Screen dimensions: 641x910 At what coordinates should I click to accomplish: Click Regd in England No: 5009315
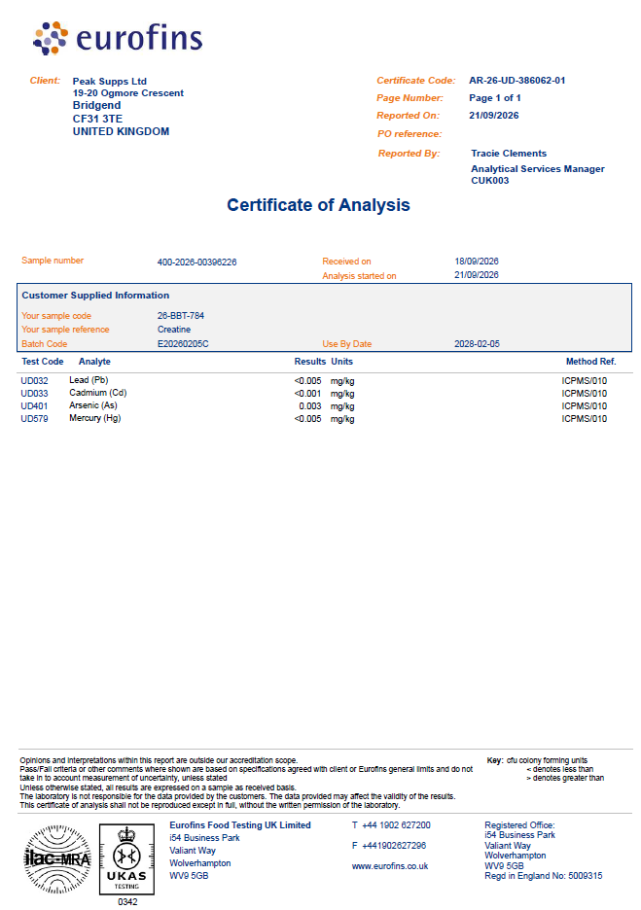coord(544,876)
